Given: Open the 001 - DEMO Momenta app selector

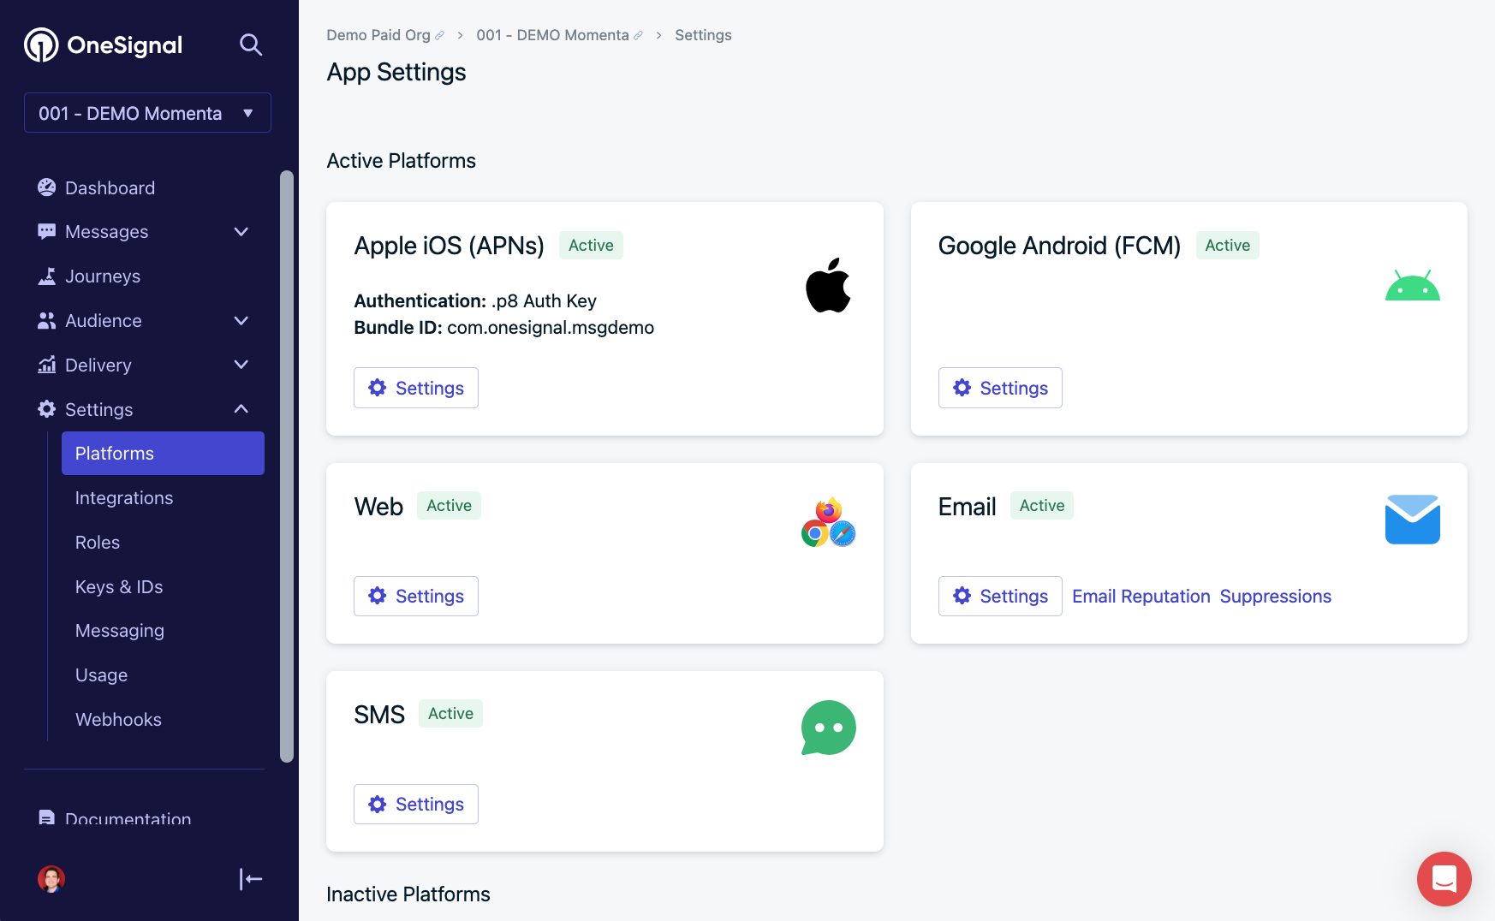Looking at the screenshot, I should pos(147,113).
